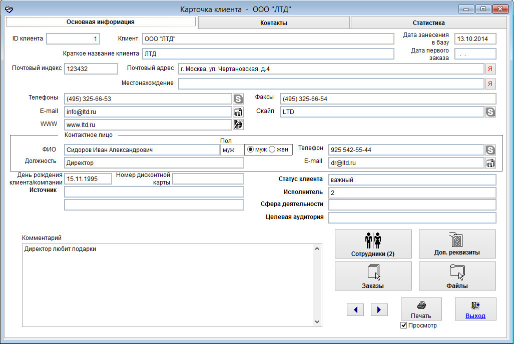Click Skype icon next to Телефоны field
This screenshot has height=345, width=514.
pyautogui.click(x=238, y=99)
